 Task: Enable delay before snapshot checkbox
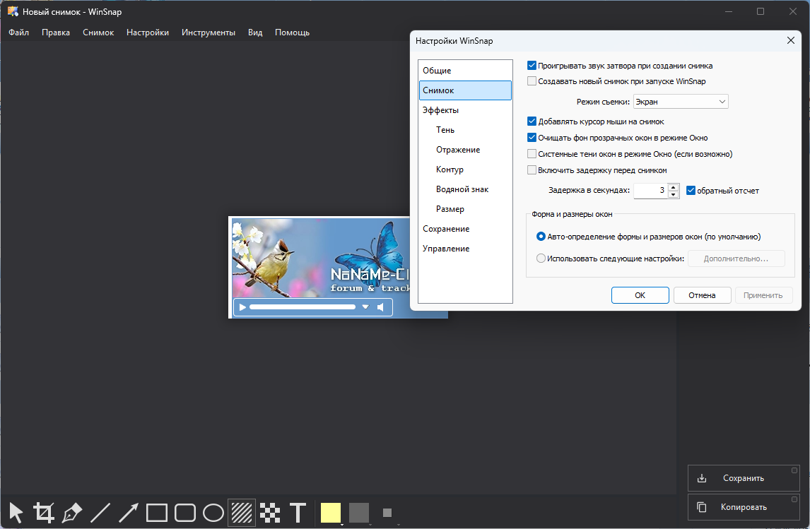point(532,170)
